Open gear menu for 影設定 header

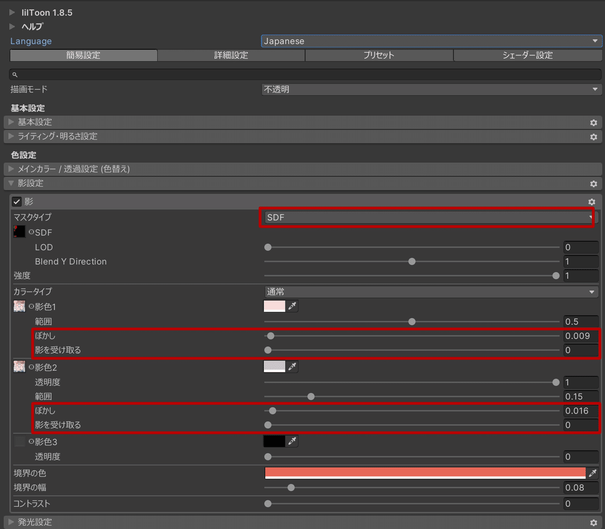593,184
